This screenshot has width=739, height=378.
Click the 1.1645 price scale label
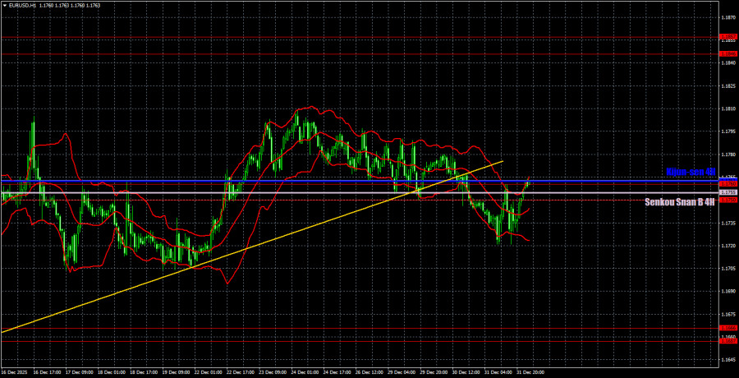tap(728, 360)
